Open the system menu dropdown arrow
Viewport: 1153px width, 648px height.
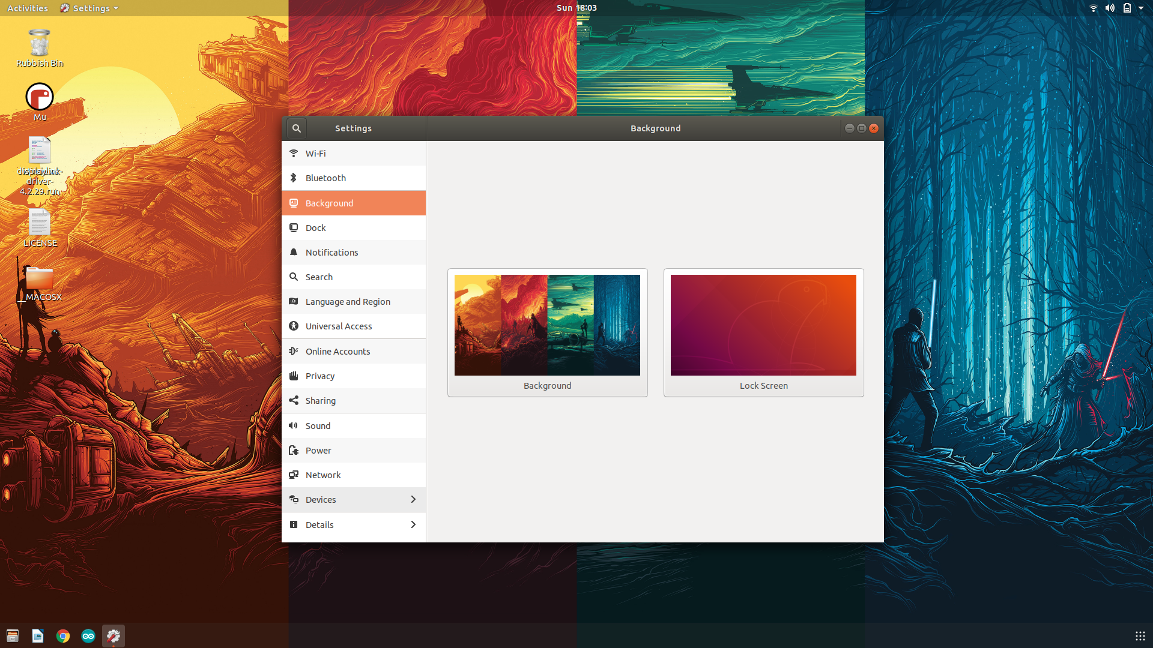(1141, 8)
